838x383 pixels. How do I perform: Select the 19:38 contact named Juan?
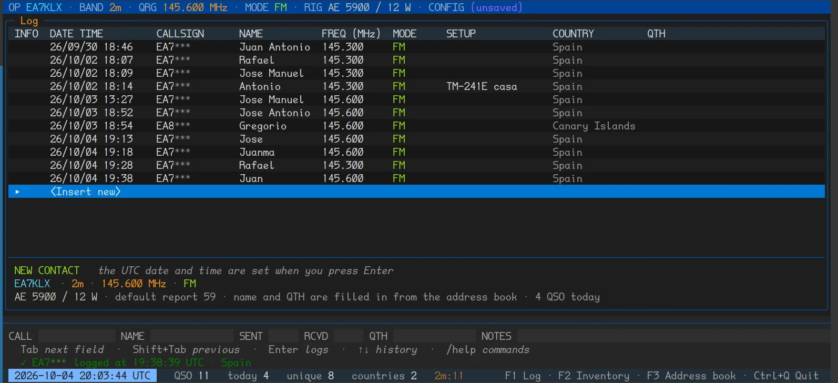416,178
